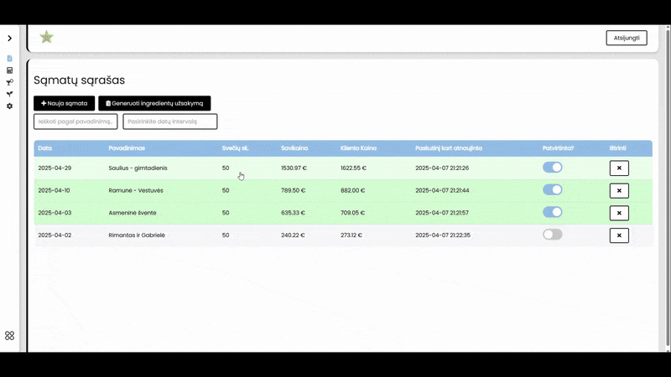Open the document icon in the sidebar
The height and width of the screenshot is (377, 671).
coord(9,59)
